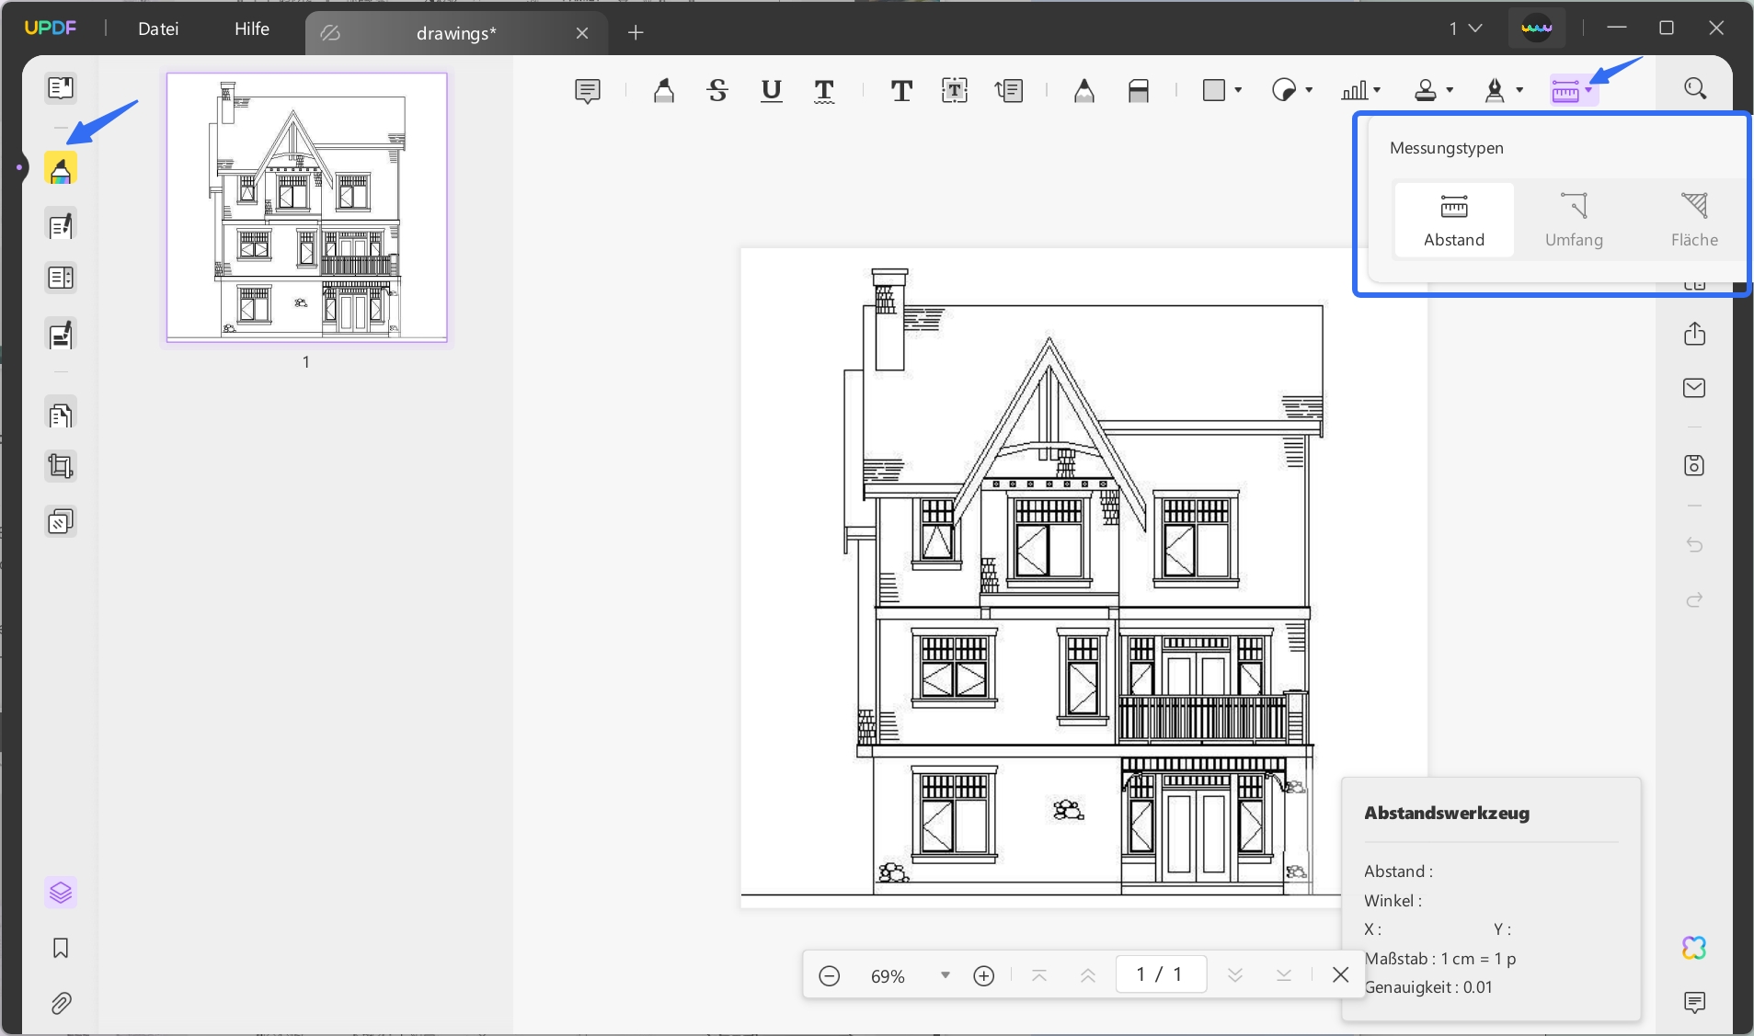Select the strikethrough text tool
Screen dimensions: 1754x1036
tap(717, 90)
